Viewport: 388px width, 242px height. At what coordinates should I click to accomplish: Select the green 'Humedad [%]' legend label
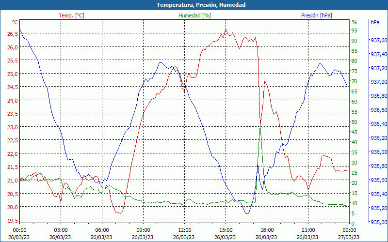pyautogui.click(x=194, y=15)
